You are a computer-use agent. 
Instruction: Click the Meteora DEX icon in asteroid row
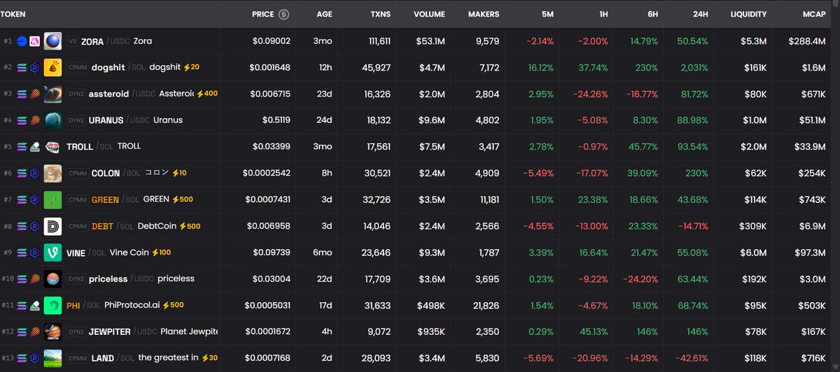[x=34, y=94]
